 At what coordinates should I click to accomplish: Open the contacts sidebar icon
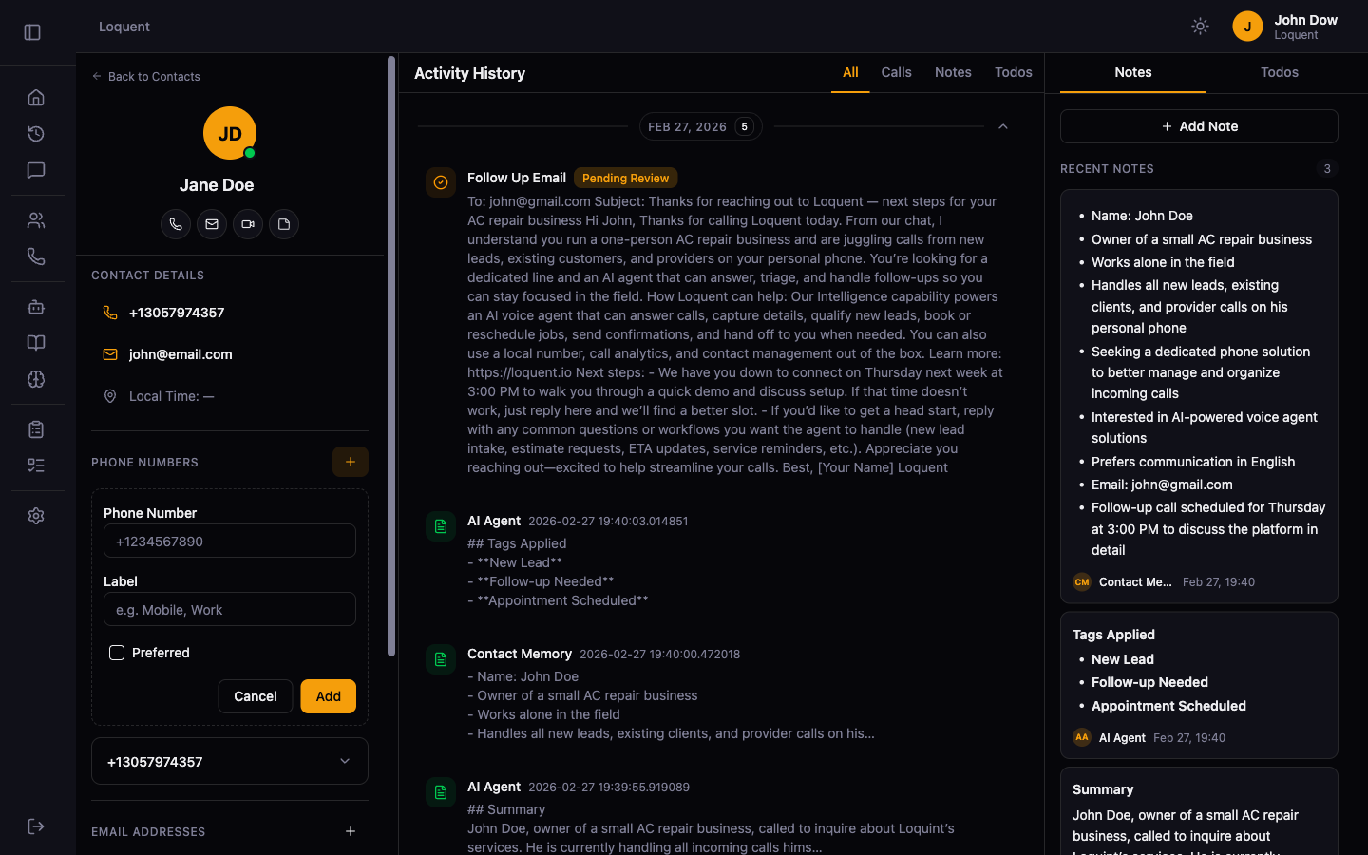click(x=36, y=220)
